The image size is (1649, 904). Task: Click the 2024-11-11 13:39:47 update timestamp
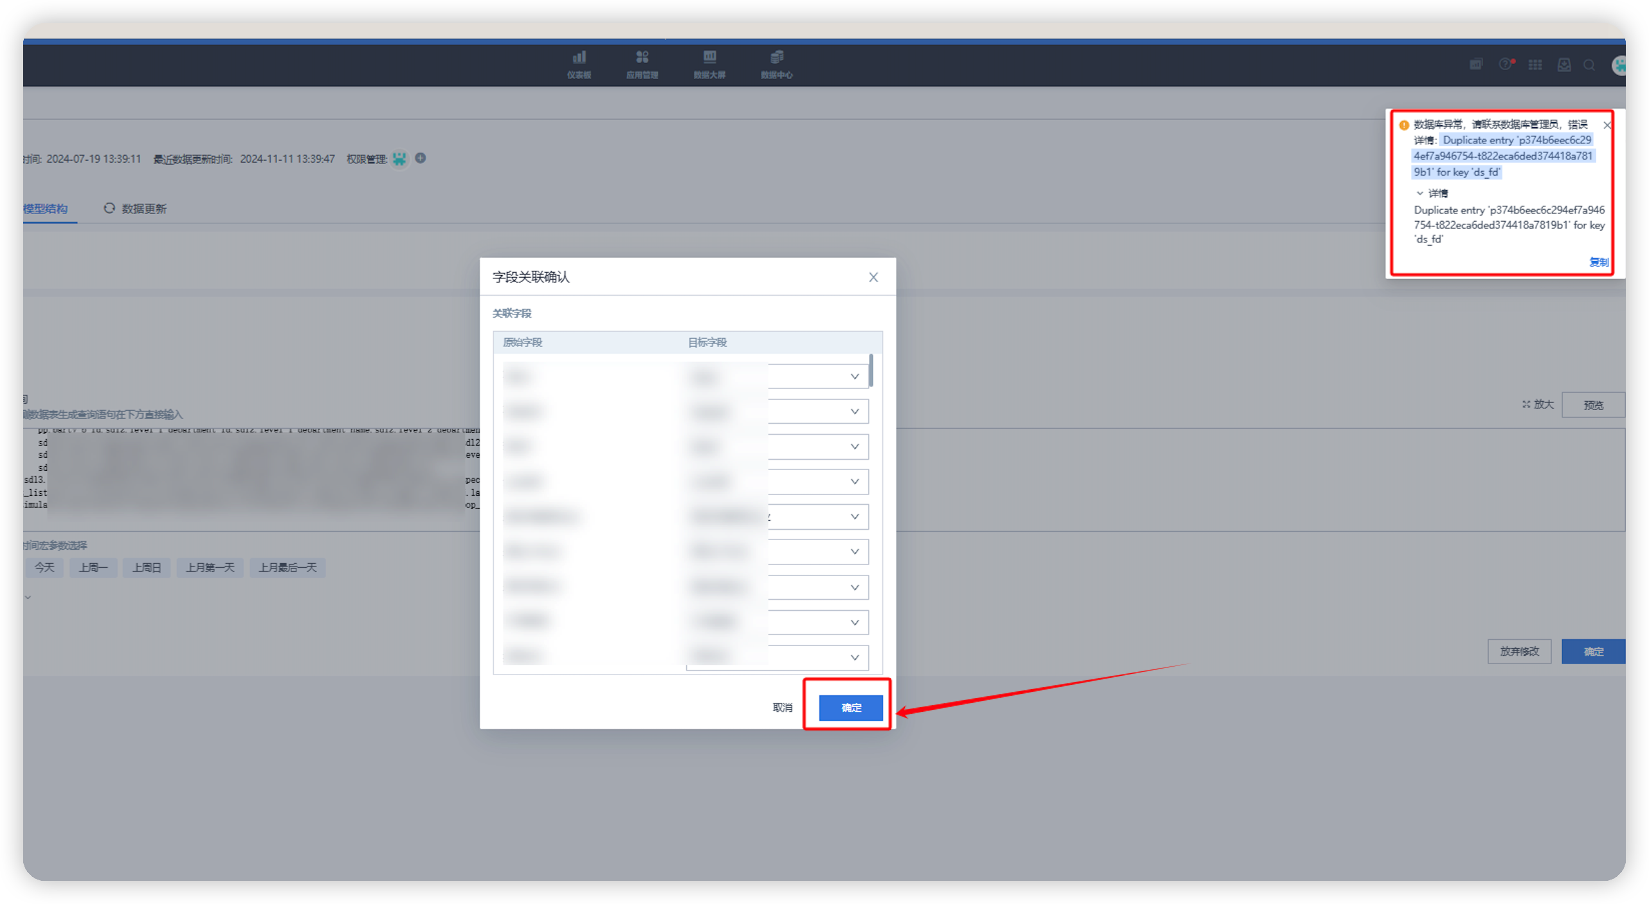(x=287, y=159)
